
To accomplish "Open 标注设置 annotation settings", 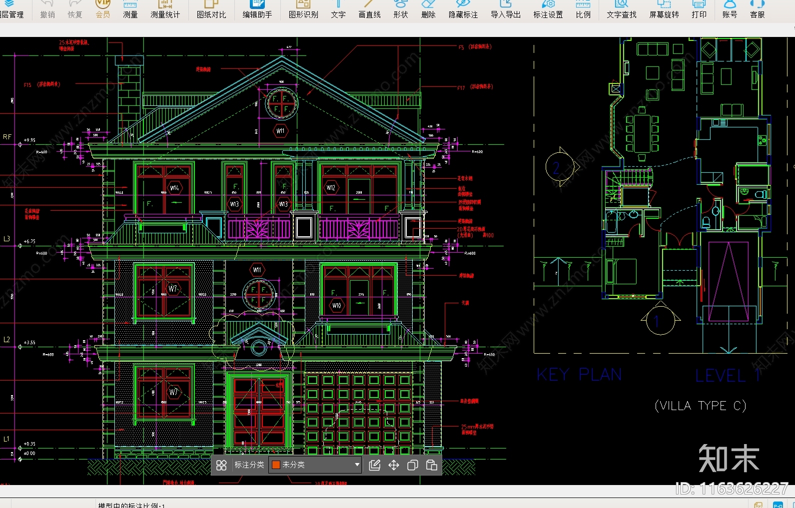I will tap(548, 10).
